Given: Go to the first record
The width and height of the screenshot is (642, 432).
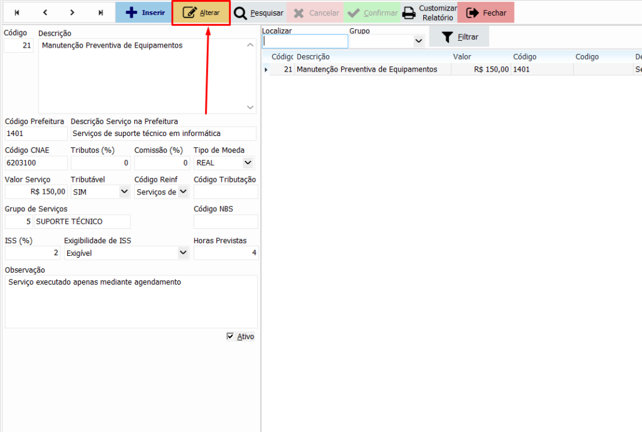Looking at the screenshot, I should click(x=17, y=13).
